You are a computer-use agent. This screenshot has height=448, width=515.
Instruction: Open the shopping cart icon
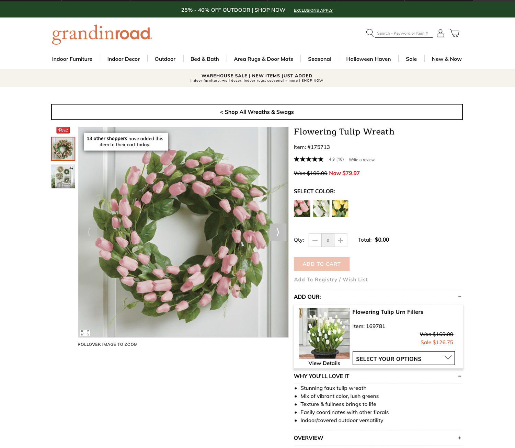[455, 33]
